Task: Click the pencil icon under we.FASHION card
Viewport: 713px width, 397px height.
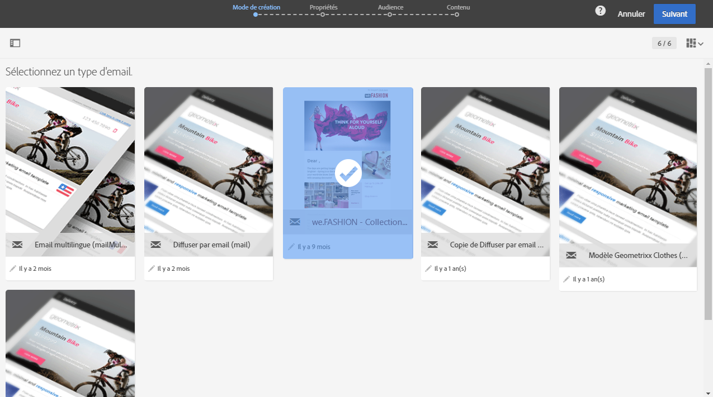Action: 291,246
